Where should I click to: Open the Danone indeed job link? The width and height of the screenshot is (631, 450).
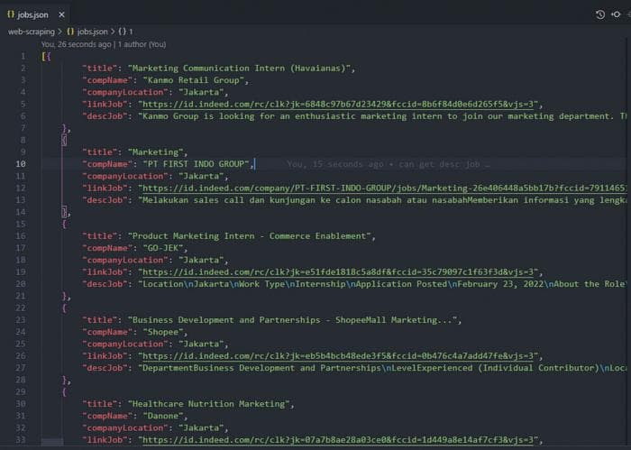point(338,440)
